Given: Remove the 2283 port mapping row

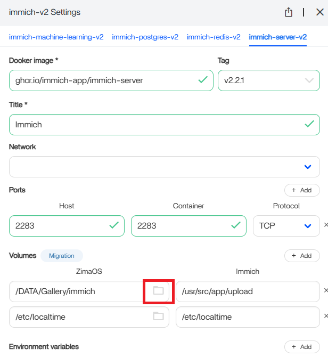Looking at the screenshot, I should [x=325, y=225].
